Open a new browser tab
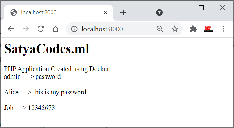 coord(123,12)
